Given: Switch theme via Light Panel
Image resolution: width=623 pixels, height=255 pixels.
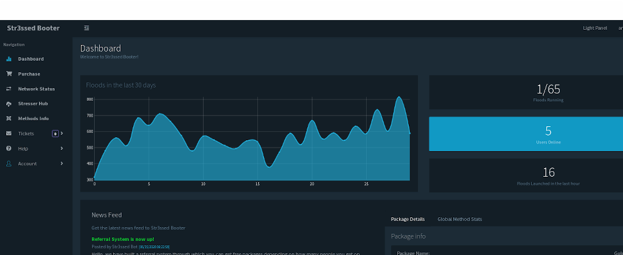Looking at the screenshot, I should (595, 28).
